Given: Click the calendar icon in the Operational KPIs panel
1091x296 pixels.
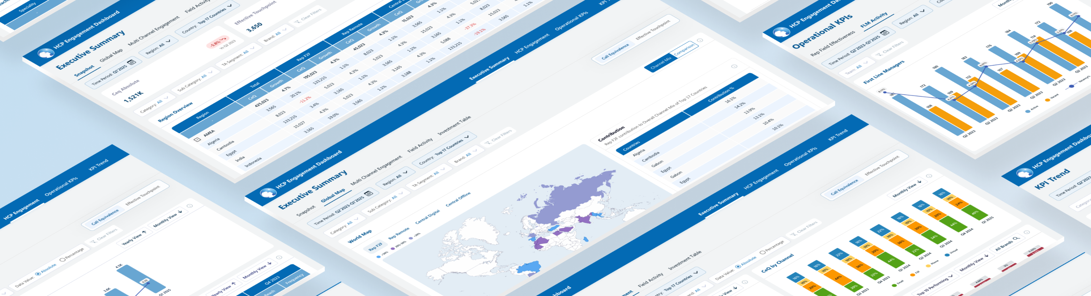Looking at the screenshot, I should (884, 33).
